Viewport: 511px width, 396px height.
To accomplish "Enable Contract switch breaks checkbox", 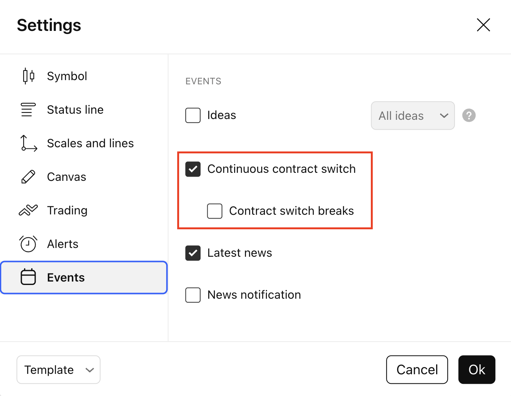I will click(215, 211).
